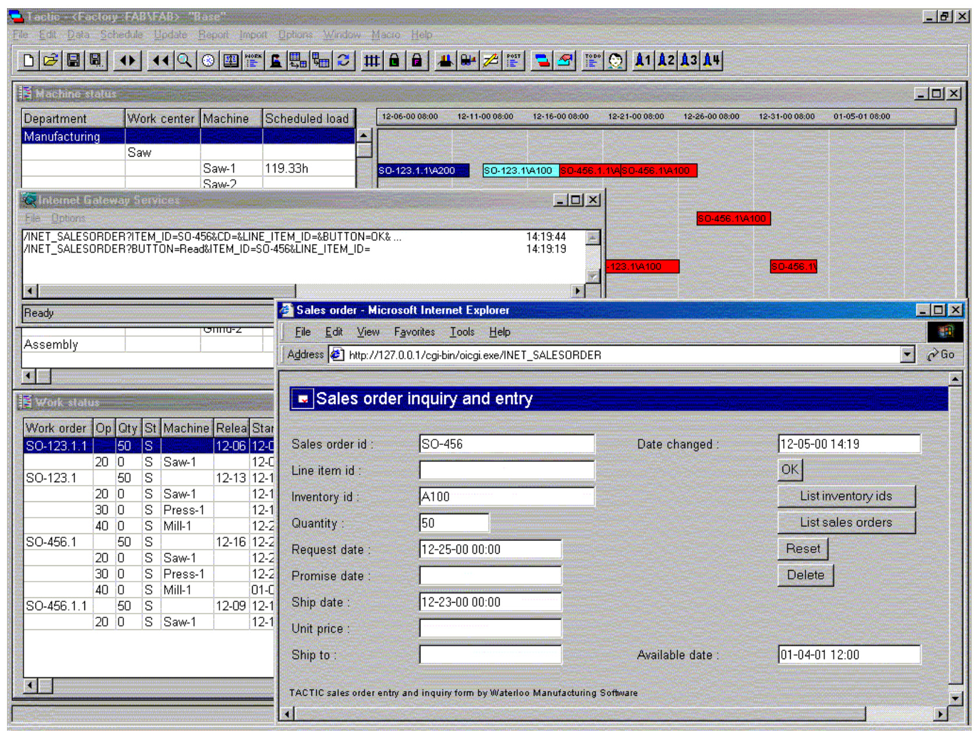Click the Open folder toolbar icon

(51, 60)
